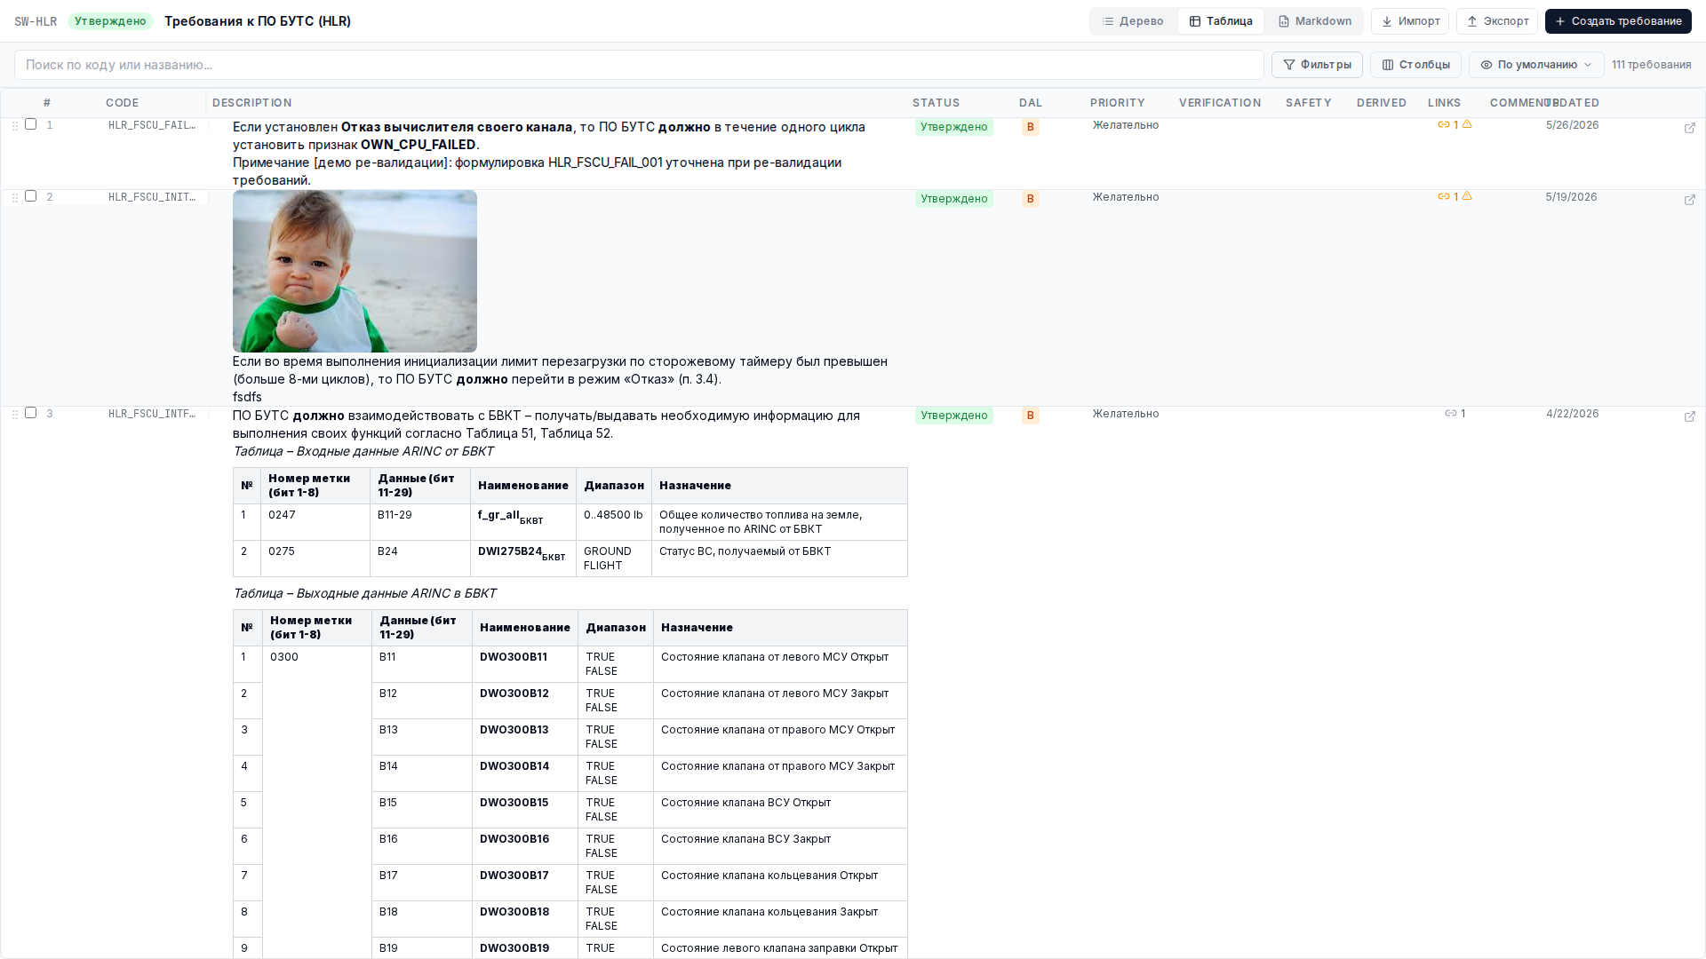Tick the checkbox for row 1

30,124
